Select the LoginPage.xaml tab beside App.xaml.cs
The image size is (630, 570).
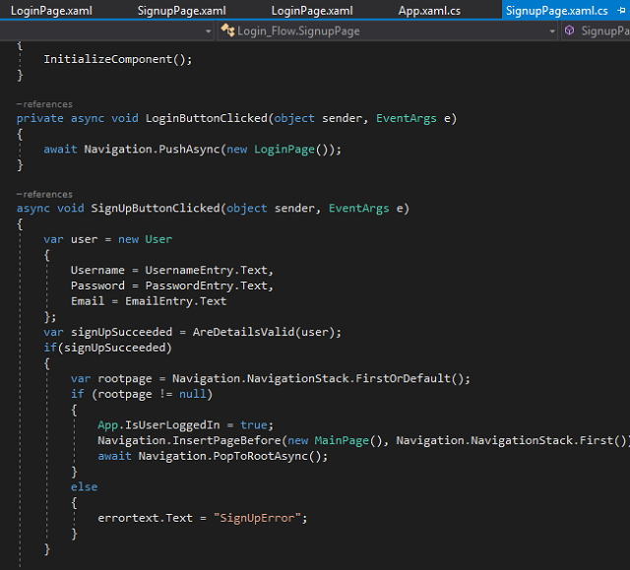[312, 10]
